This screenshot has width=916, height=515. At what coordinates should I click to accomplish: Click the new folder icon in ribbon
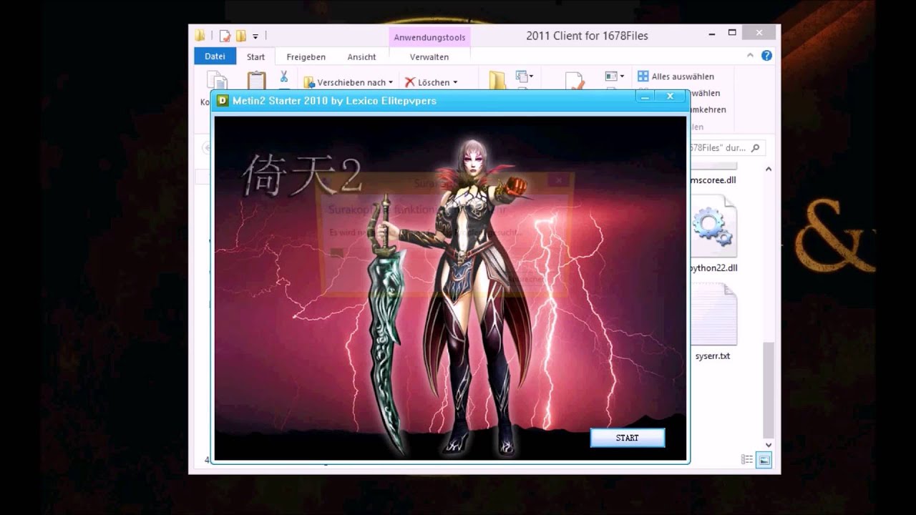click(x=497, y=80)
